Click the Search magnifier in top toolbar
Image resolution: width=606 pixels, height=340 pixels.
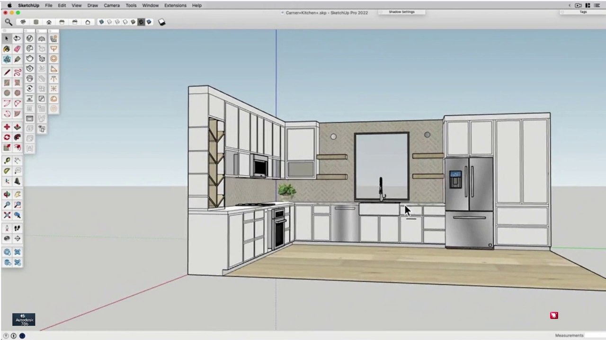click(9, 22)
